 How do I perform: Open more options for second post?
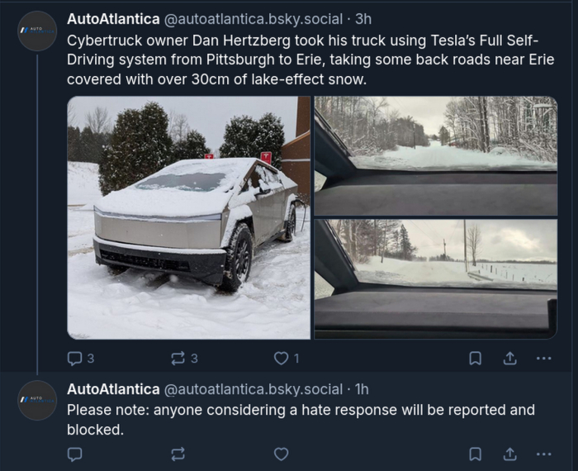(x=543, y=454)
